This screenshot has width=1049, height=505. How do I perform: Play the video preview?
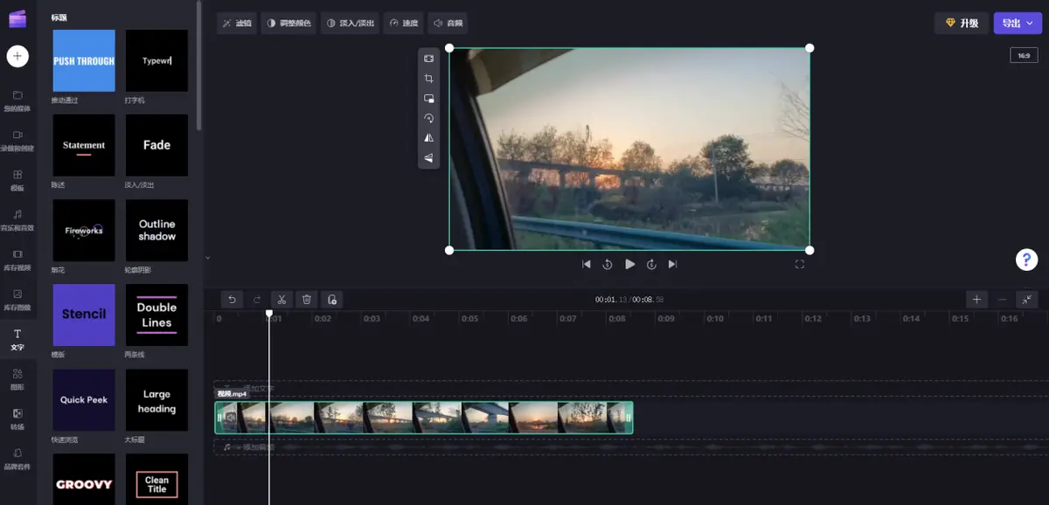coord(629,264)
